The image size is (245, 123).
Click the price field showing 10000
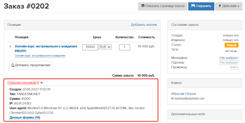click(90, 47)
